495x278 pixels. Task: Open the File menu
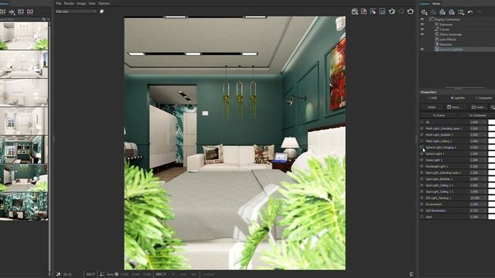coord(59,3)
